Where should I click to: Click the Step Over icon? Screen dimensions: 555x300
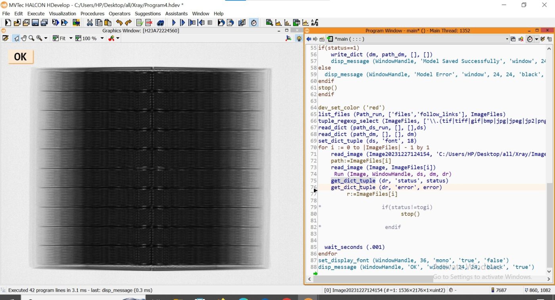click(x=182, y=23)
